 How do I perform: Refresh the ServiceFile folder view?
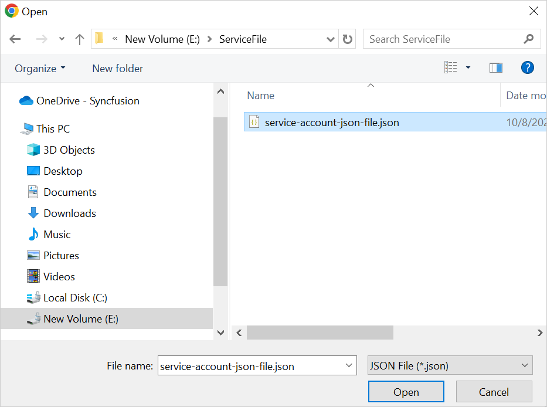coord(348,39)
